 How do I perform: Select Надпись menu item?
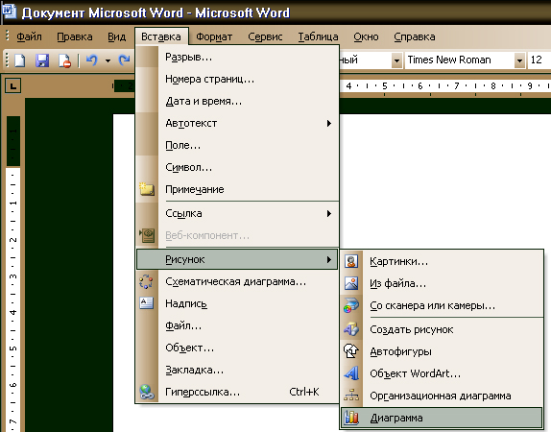237,303
